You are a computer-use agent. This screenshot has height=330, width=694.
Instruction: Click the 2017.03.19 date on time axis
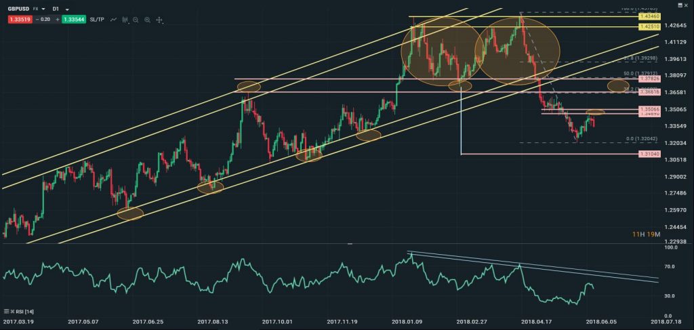(18, 322)
